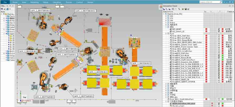Screen dimensions: 235x107
Task: Select robot label 1406_2_RB065R0B01
Action: tap(98, 72)
